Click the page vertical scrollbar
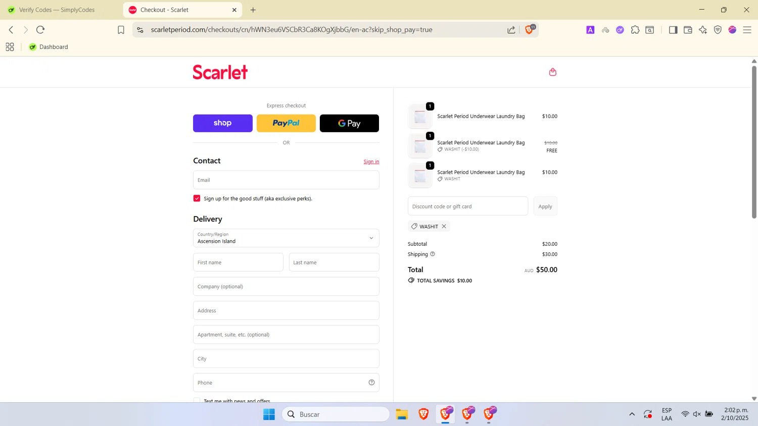The height and width of the screenshot is (426, 758). click(754, 142)
